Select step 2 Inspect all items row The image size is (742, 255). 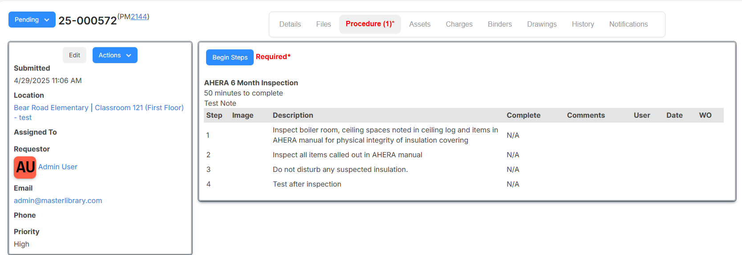pos(464,155)
